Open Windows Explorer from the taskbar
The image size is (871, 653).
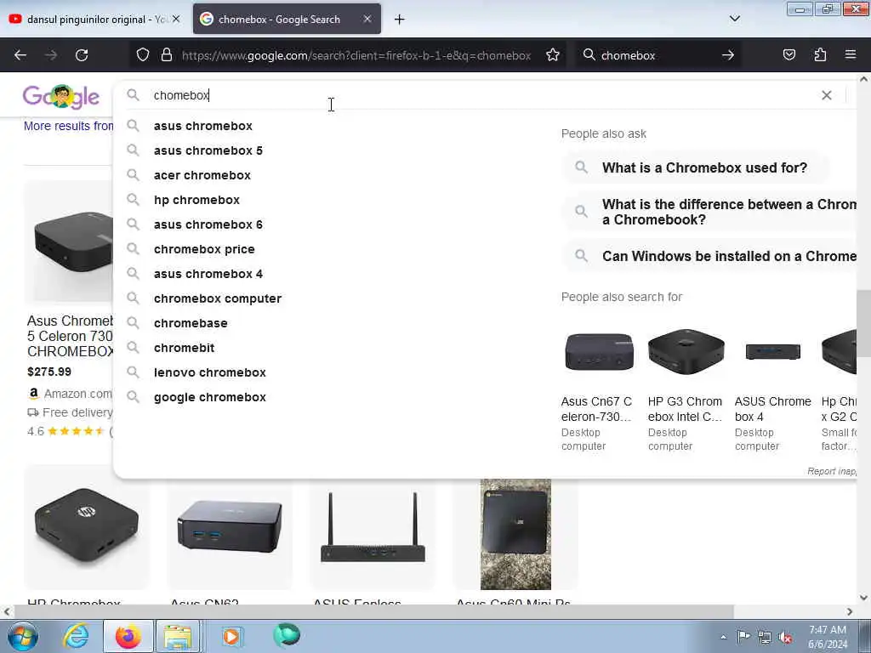point(178,636)
